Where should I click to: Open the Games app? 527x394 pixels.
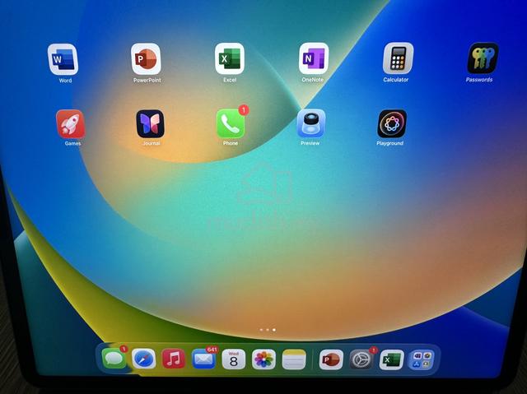[x=70, y=124]
